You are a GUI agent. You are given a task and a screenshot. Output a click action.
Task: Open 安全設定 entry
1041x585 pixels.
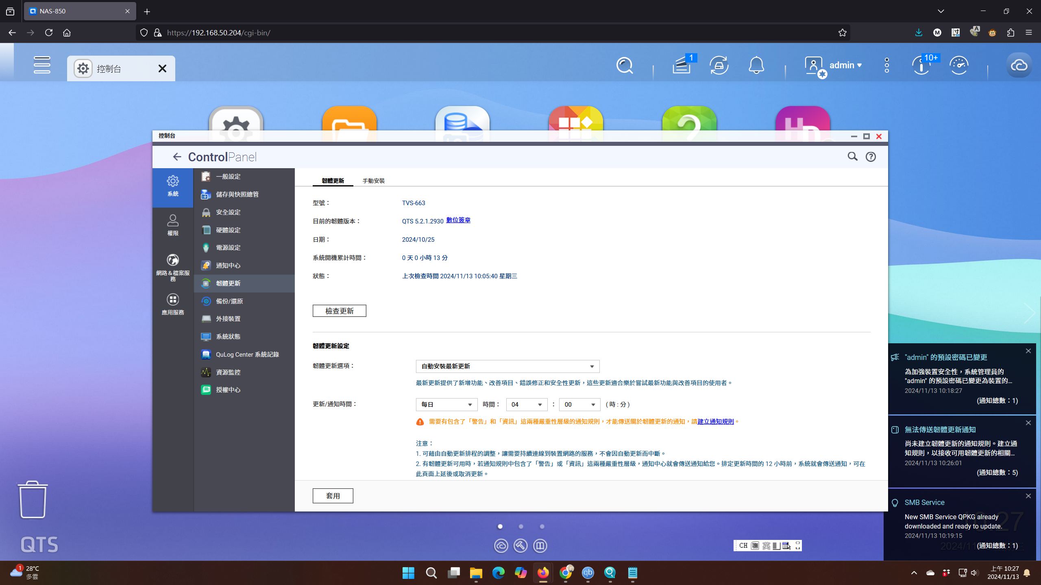(244, 212)
